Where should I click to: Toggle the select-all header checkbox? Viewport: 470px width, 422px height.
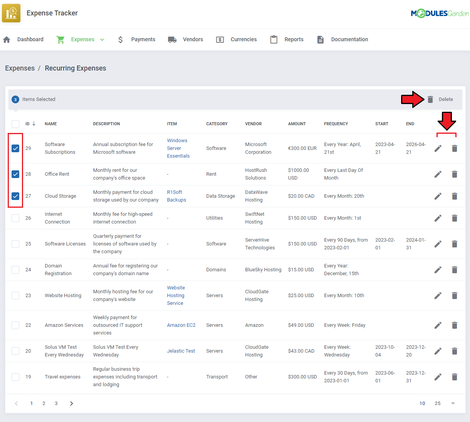pyautogui.click(x=15, y=124)
